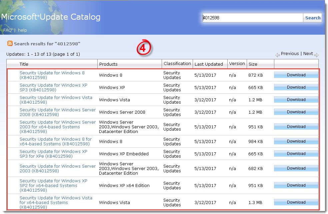Open Security Update for Windows Server 2008

click(58, 112)
